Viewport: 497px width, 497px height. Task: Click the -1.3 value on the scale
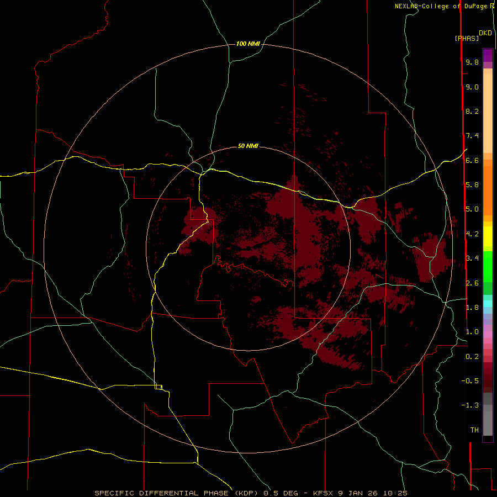[470, 405]
